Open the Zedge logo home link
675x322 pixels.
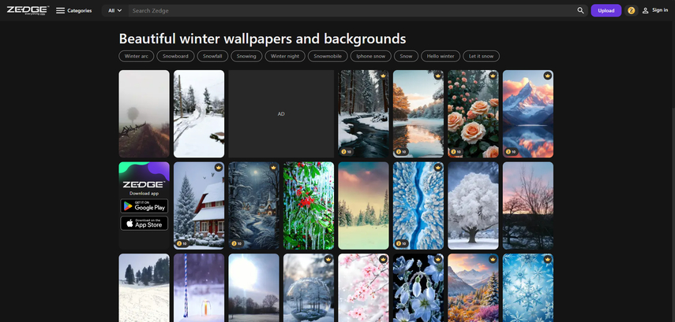[28, 10]
